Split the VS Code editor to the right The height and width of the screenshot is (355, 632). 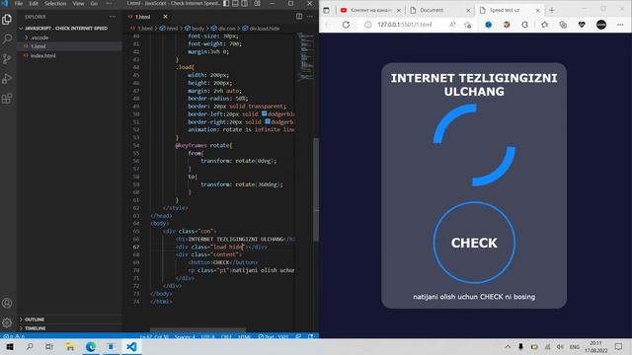point(299,17)
